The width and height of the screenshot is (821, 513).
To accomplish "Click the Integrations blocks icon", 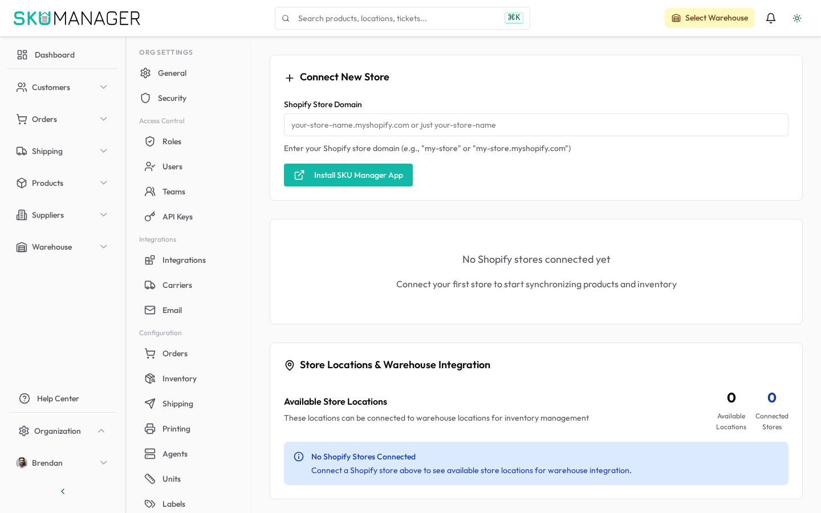I will 150,260.
